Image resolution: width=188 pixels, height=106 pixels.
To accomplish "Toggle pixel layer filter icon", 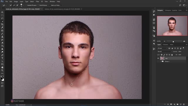I will (x=169, y=48).
